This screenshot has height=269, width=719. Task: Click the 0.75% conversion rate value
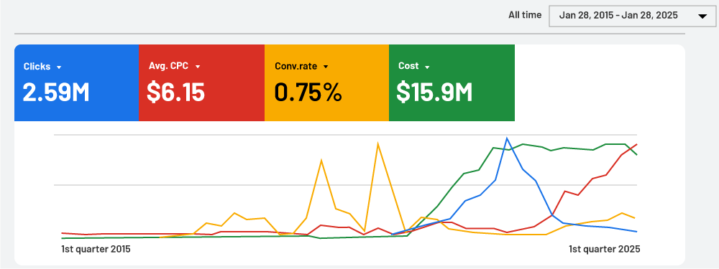308,93
